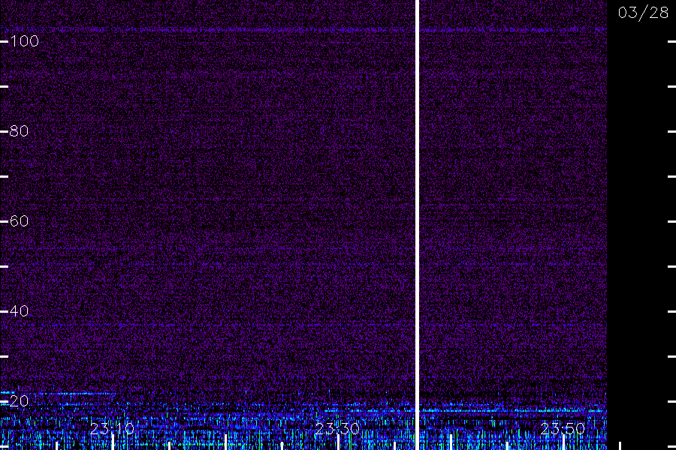Viewport: 676px width, 450px height.
Task: Click the 23:50 time label
Action: (x=563, y=429)
